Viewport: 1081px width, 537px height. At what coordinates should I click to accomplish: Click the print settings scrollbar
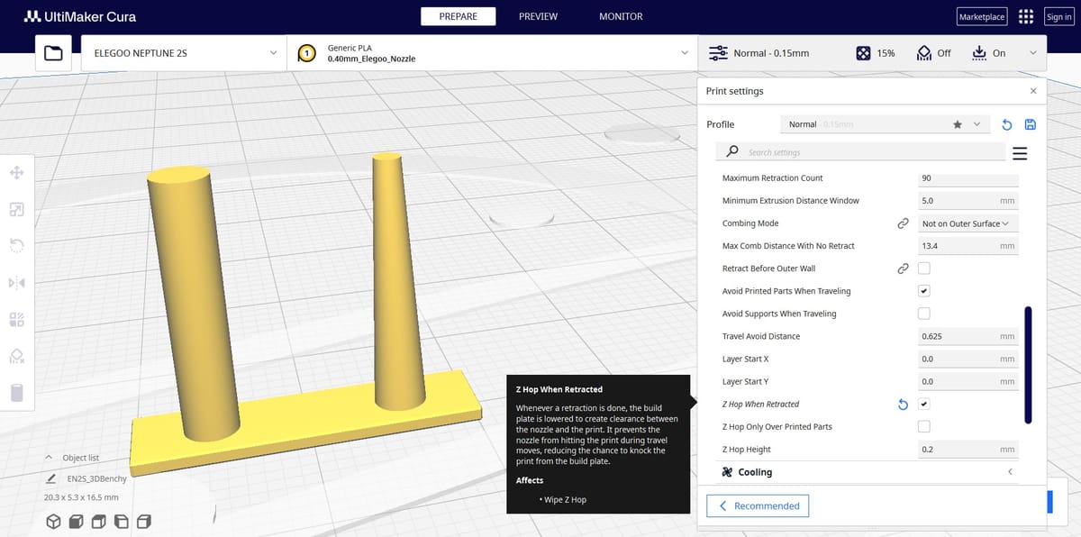(1028, 365)
